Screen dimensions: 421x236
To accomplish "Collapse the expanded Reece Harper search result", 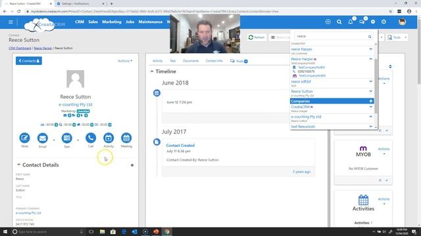I will 371,59.
